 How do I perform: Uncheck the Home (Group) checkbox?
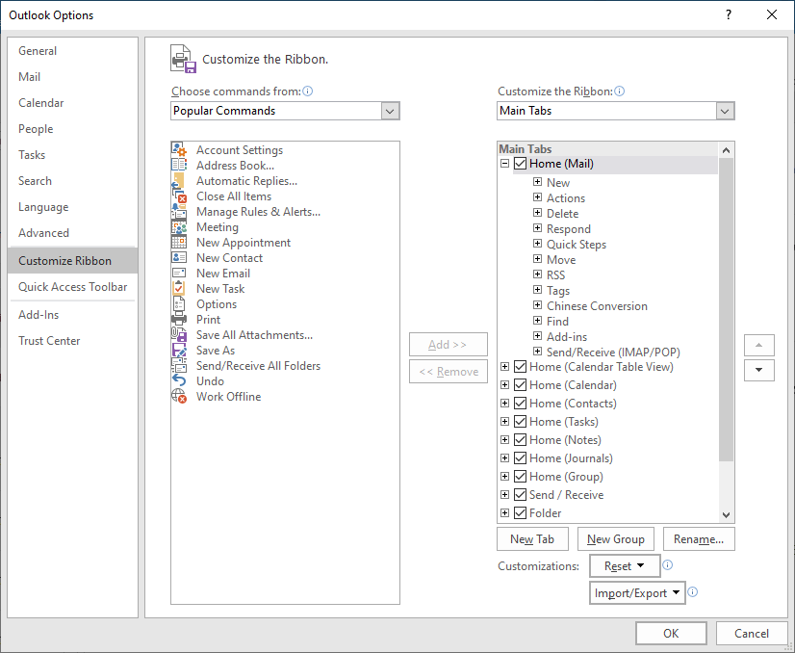[520, 477]
